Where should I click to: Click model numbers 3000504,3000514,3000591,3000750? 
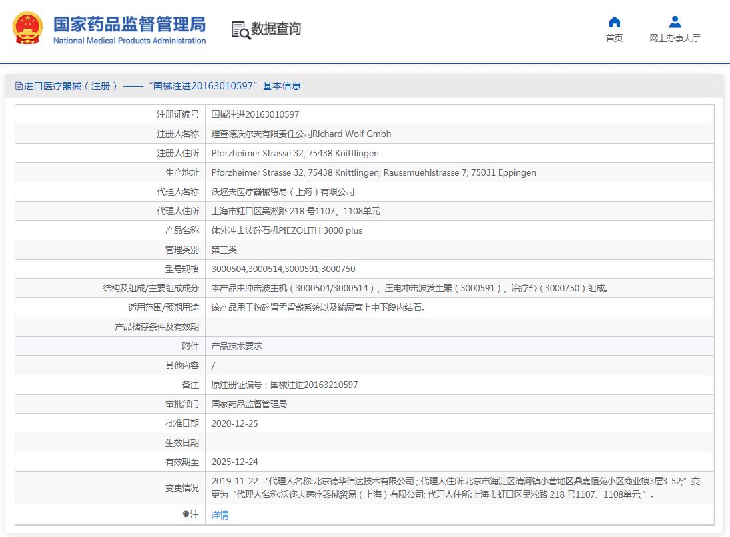(283, 269)
